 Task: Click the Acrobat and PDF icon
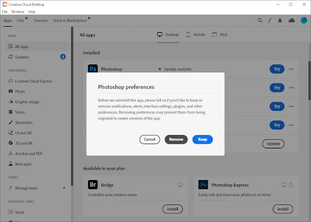click(10, 153)
